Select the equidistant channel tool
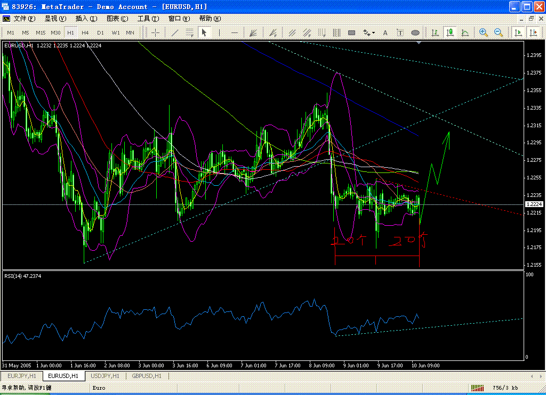The height and width of the screenshot is (395, 546). pyautogui.click(x=292, y=32)
